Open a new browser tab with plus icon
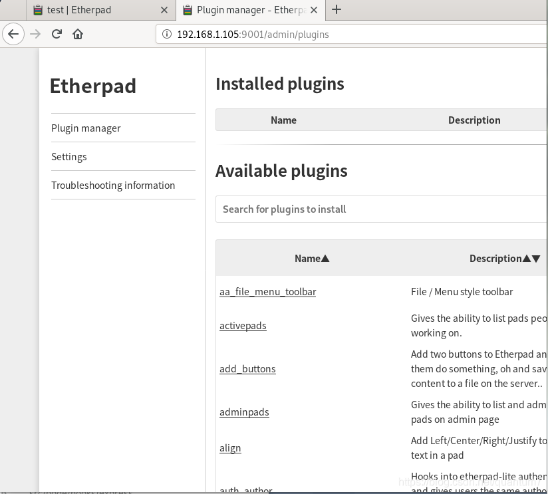Screen dimensions: 548x494 coord(337,10)
